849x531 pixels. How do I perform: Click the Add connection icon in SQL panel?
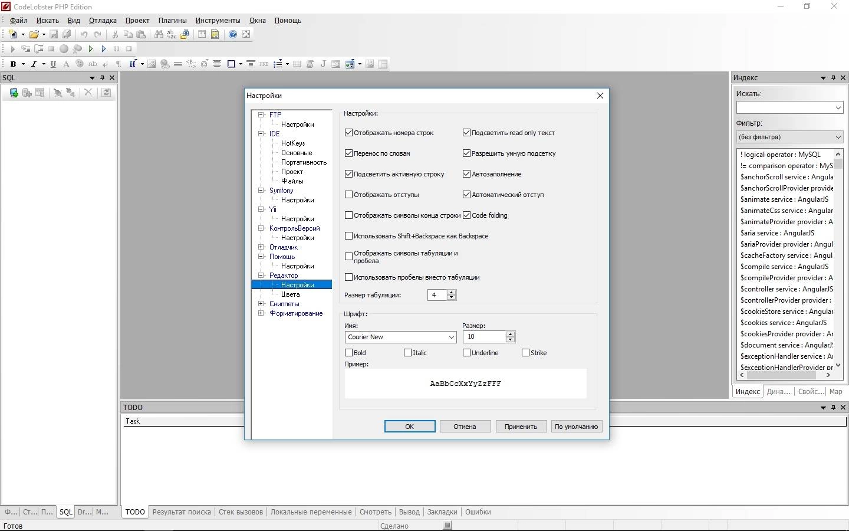click(x=14, y=93)
